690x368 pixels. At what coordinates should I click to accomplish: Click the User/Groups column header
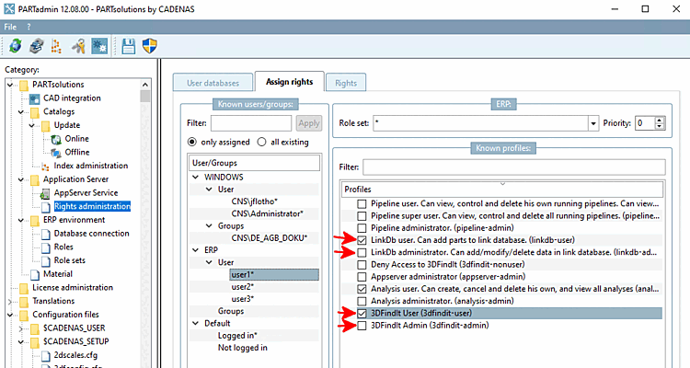[255, 163]
